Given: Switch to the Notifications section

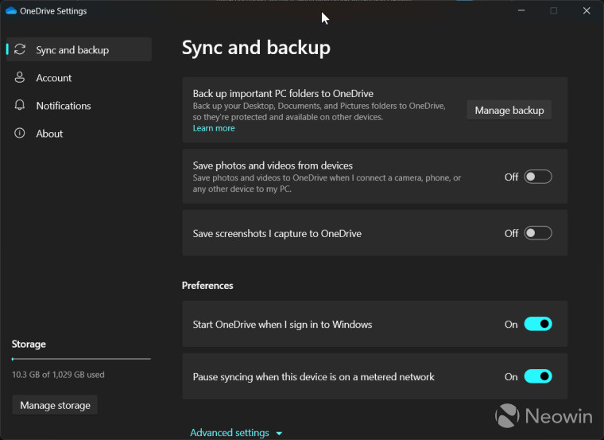Looking at the screenshot, I should [64, 106].
